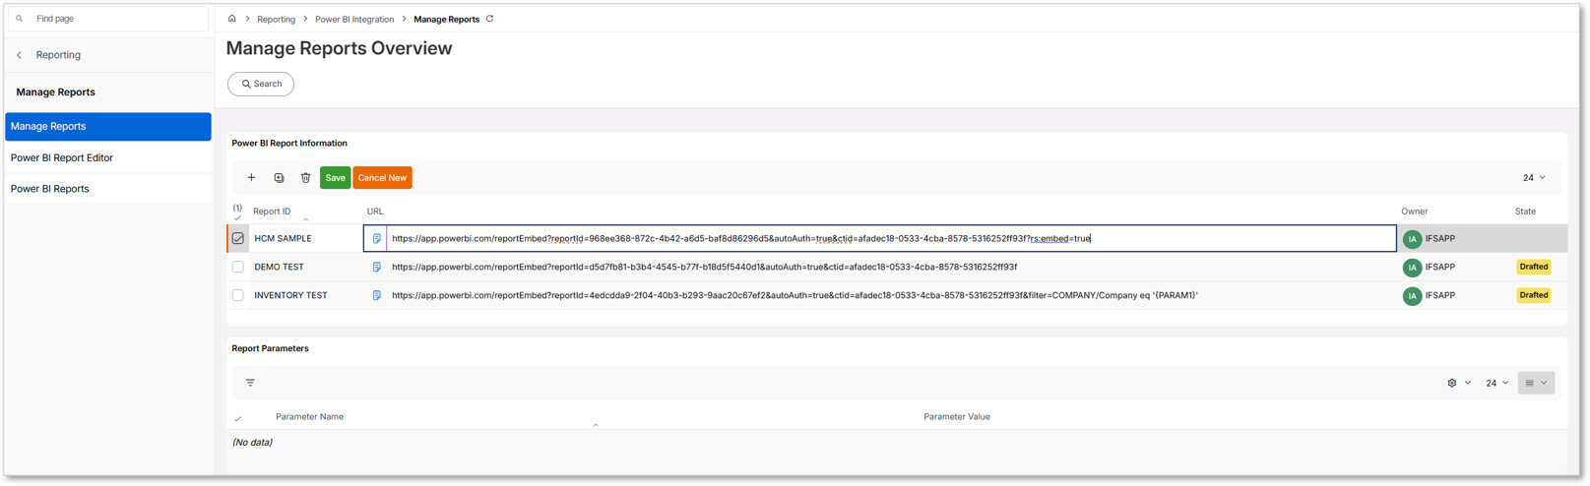The image size is (1590, 486).
Task: Open URL editor icon for INVENTORY TEST
Action: coord(376,295)
